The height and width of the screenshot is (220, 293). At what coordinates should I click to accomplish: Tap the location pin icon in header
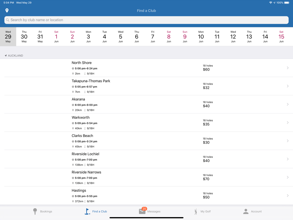[x=7, y=11]
